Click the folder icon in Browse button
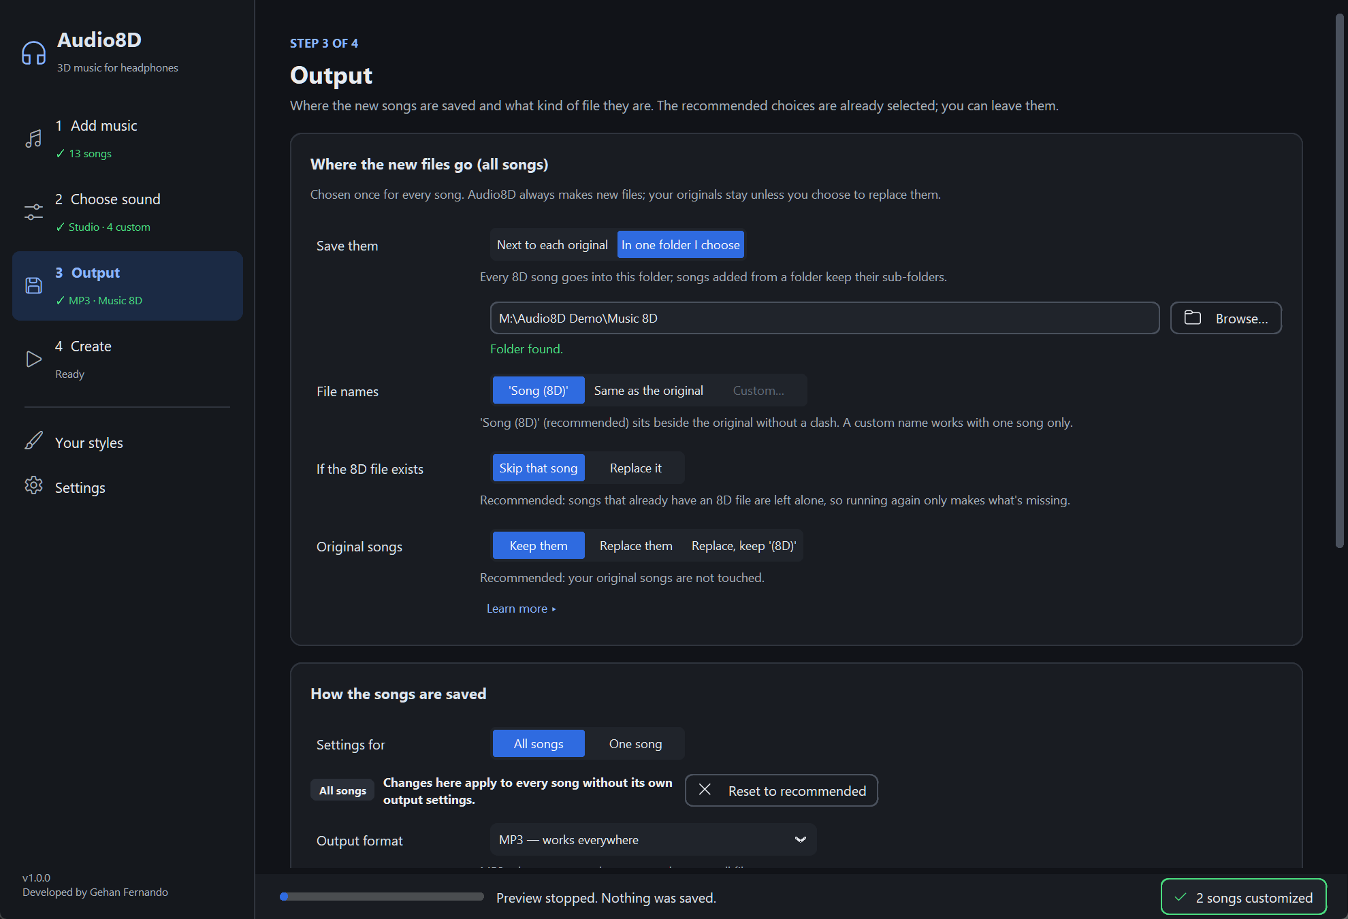Image resolution: width=1348 pixels, height=919 pixels. (x=1193, y=318)
